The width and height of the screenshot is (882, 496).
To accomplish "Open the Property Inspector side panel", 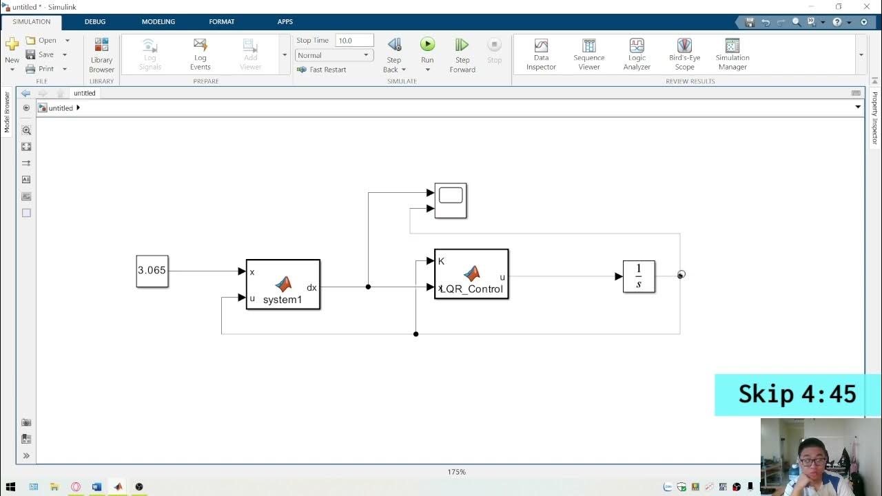I will 874,117.
